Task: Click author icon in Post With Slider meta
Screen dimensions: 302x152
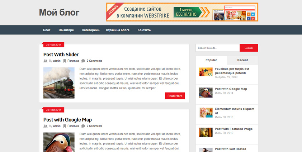Action: coord(46,61)
